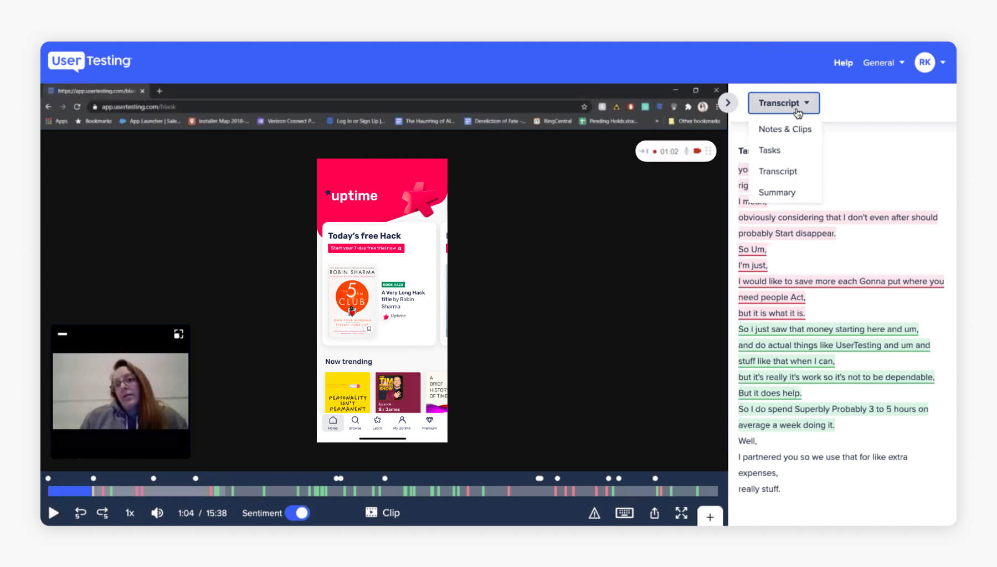Share the video with the share icon
Screen dimensions: 997x567
click(654, 513)
